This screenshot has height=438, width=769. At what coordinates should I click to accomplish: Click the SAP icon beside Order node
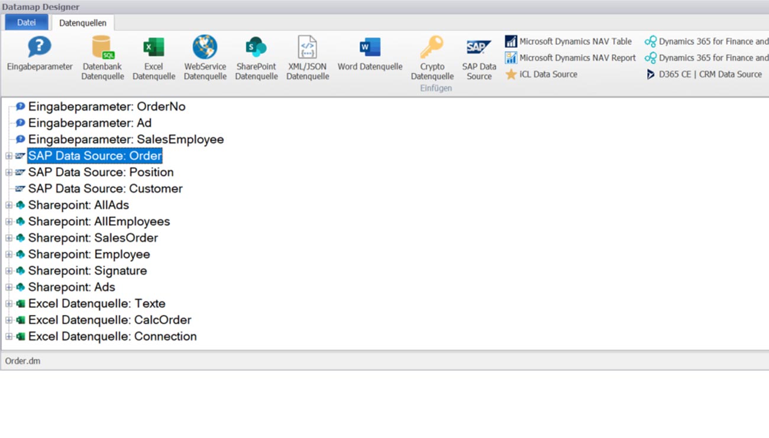(x=21, y=156)
